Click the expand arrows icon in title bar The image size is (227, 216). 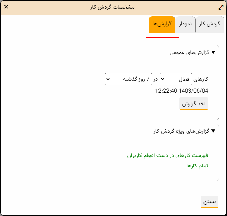[221, 7]
